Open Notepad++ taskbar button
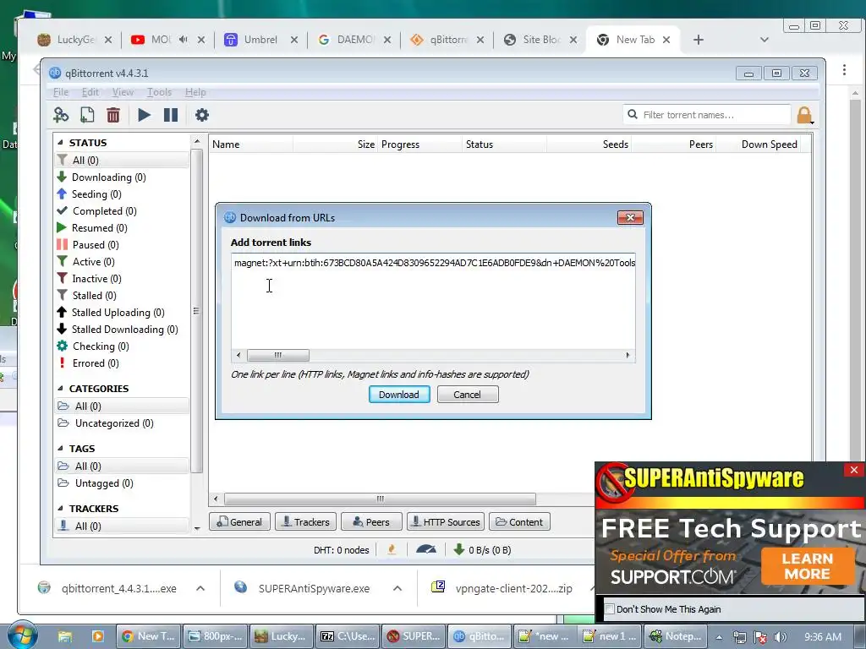Screen dimensions: 866x649 (675, 636)
